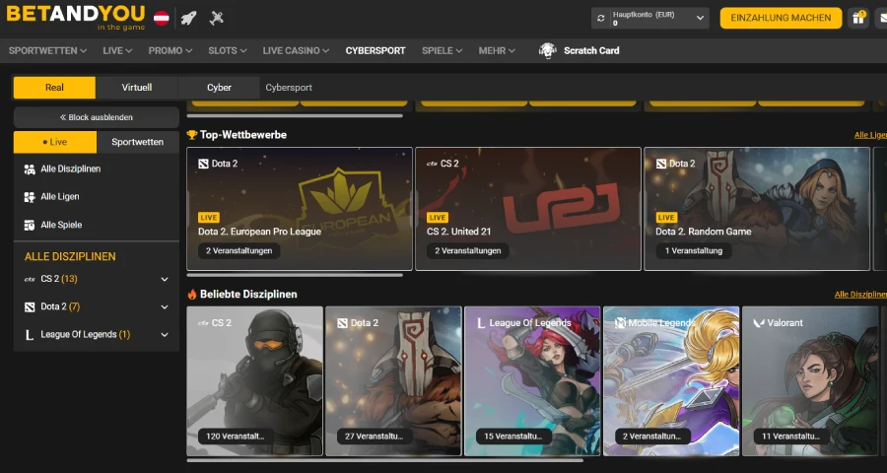The image size is (887, 473).
Task: Select the Live toggle in sidebar
Action: coord(55,142)
